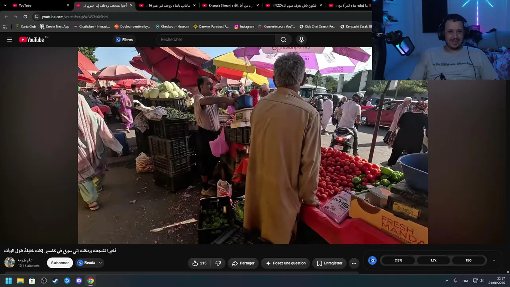
Task: Click the search magnifier button
Action: [x=283, y=39]
